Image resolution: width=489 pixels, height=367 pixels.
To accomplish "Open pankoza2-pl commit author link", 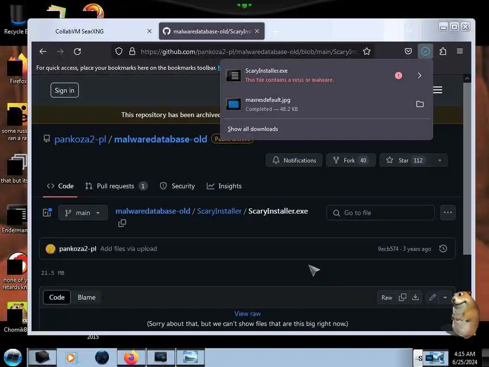I will [x=78, y=248].
